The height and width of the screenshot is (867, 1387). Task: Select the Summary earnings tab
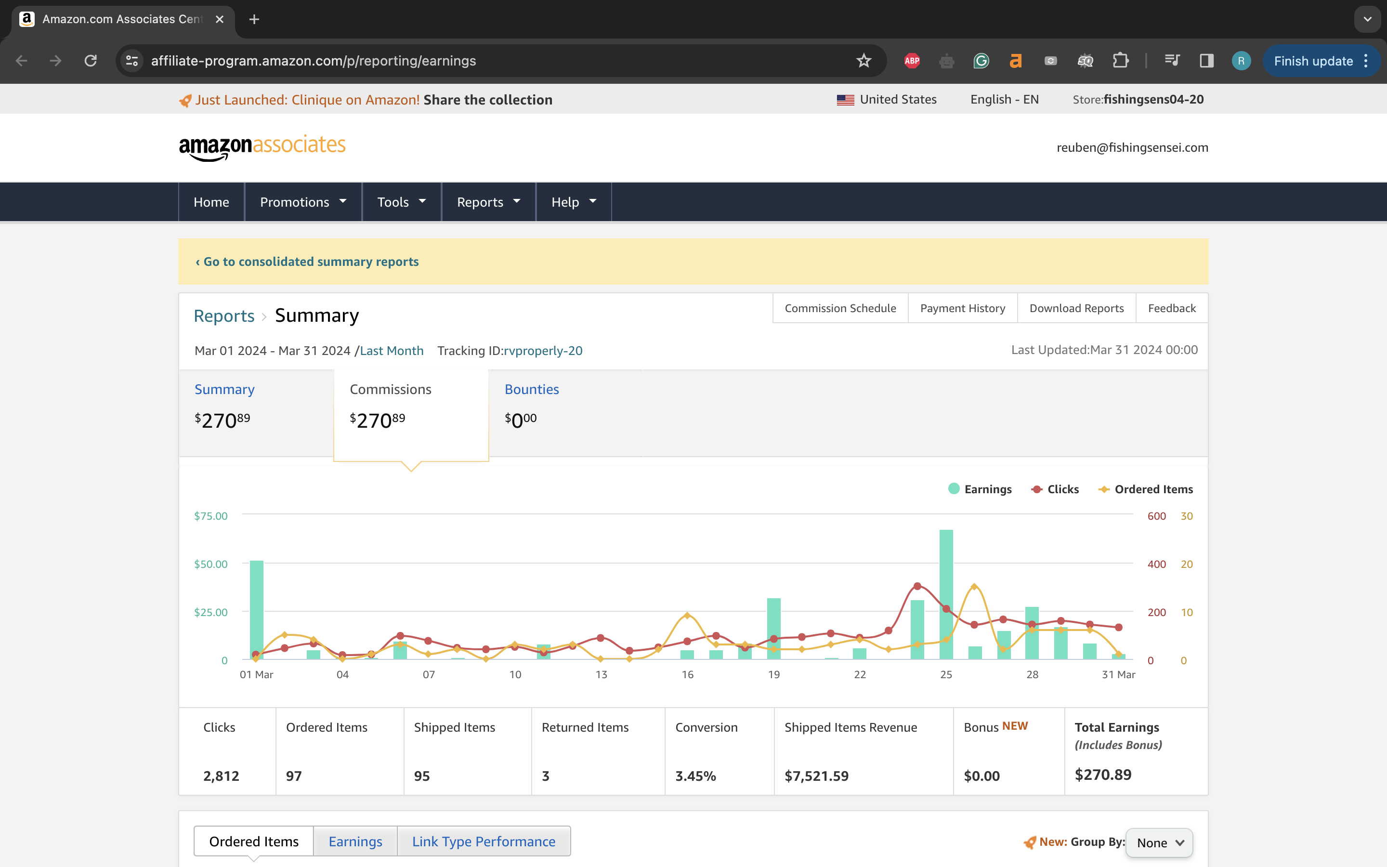pos(256,413)
